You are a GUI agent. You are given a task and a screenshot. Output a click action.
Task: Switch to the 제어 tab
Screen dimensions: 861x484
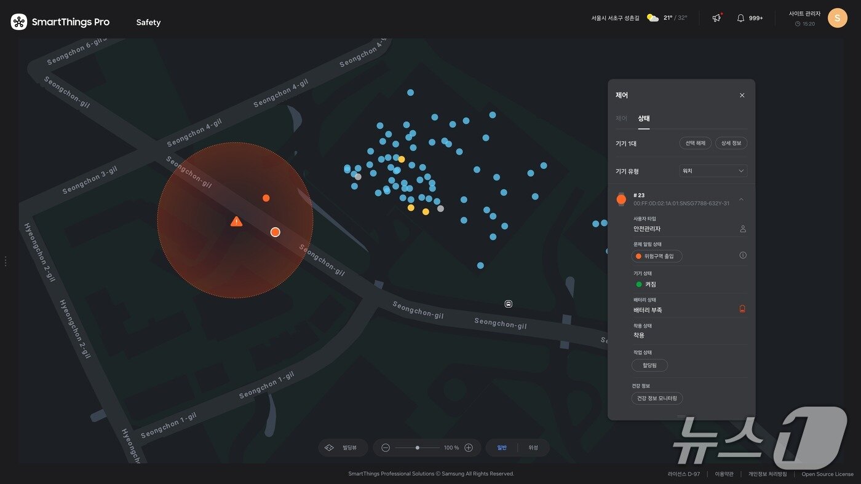coord(621,118)
